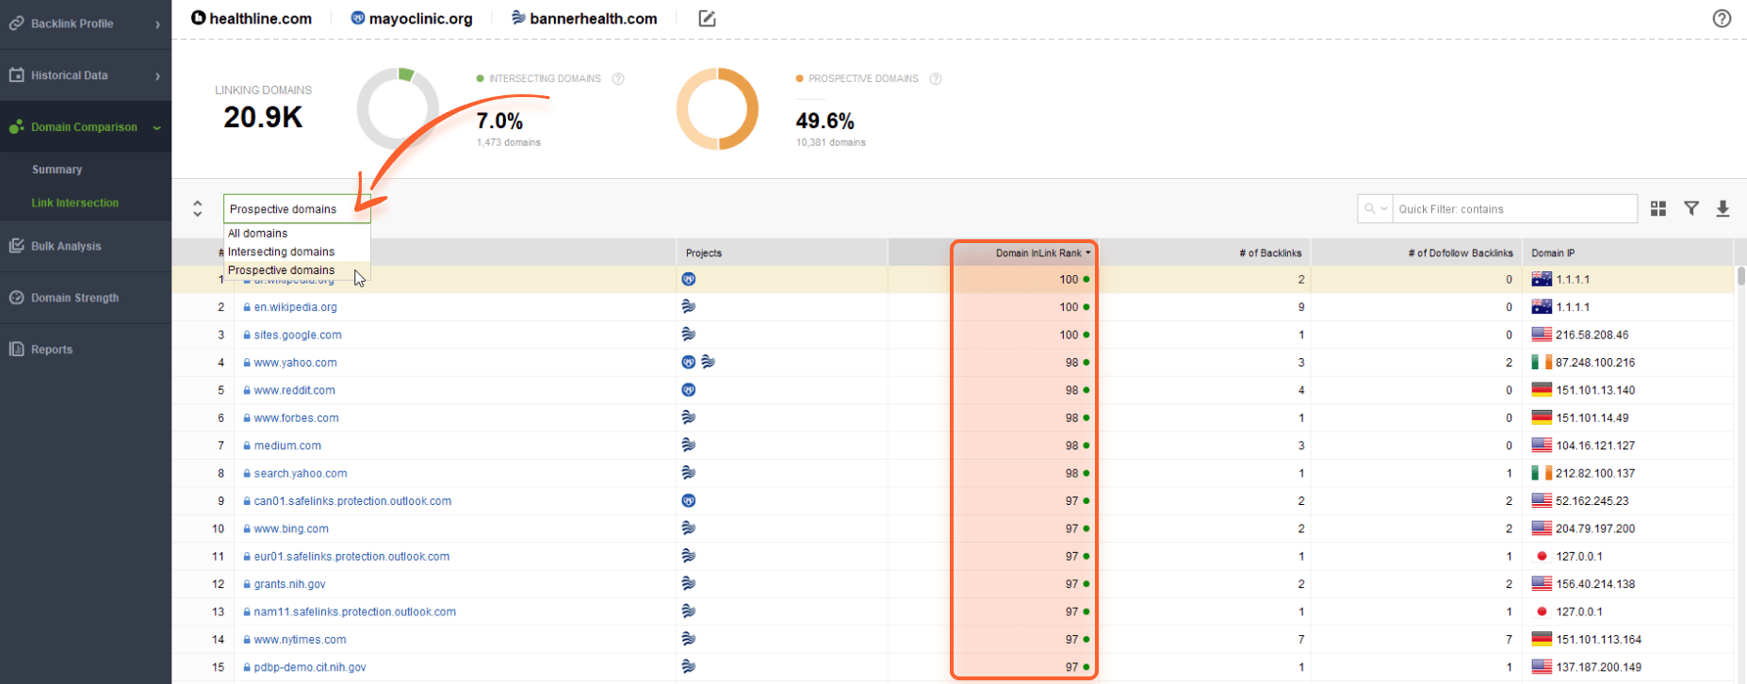Open the Backlink Profile section
Screen dimensions: 1747x684
(85, 24)
